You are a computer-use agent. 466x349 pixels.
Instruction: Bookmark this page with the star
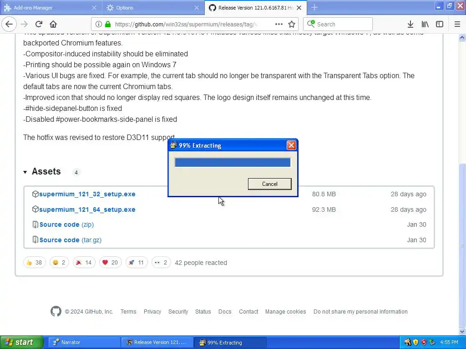coord(292,24)
